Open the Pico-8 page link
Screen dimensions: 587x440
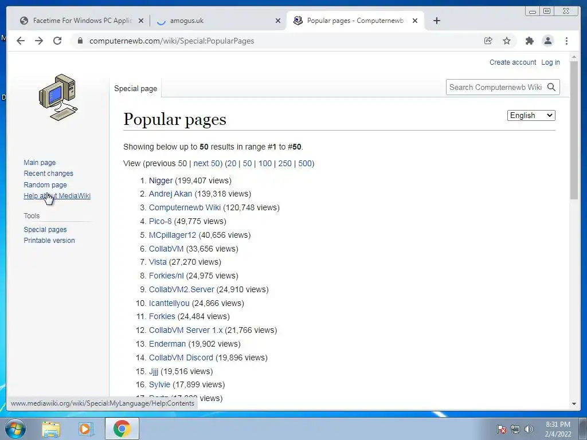(161, 221)
